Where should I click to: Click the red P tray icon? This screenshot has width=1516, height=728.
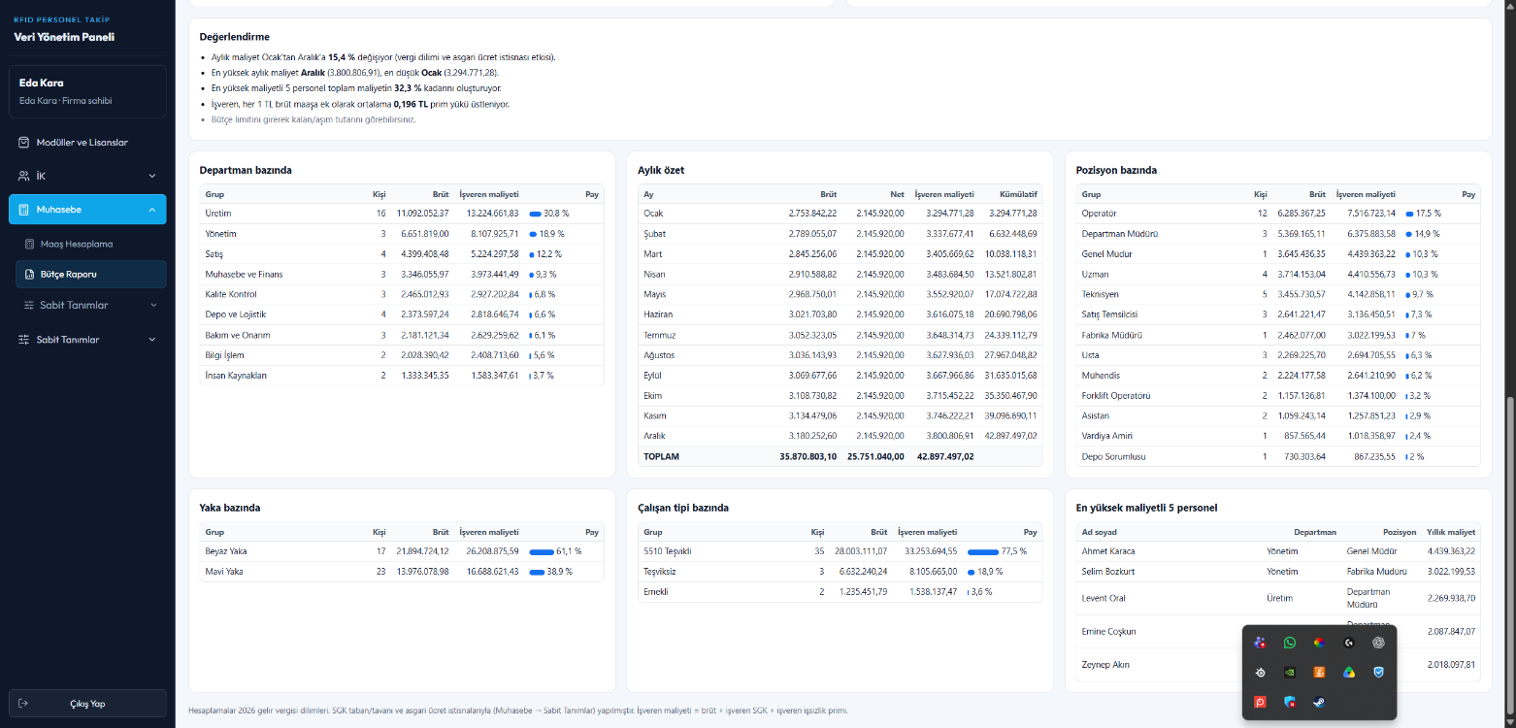click(x=1260, y=701)
